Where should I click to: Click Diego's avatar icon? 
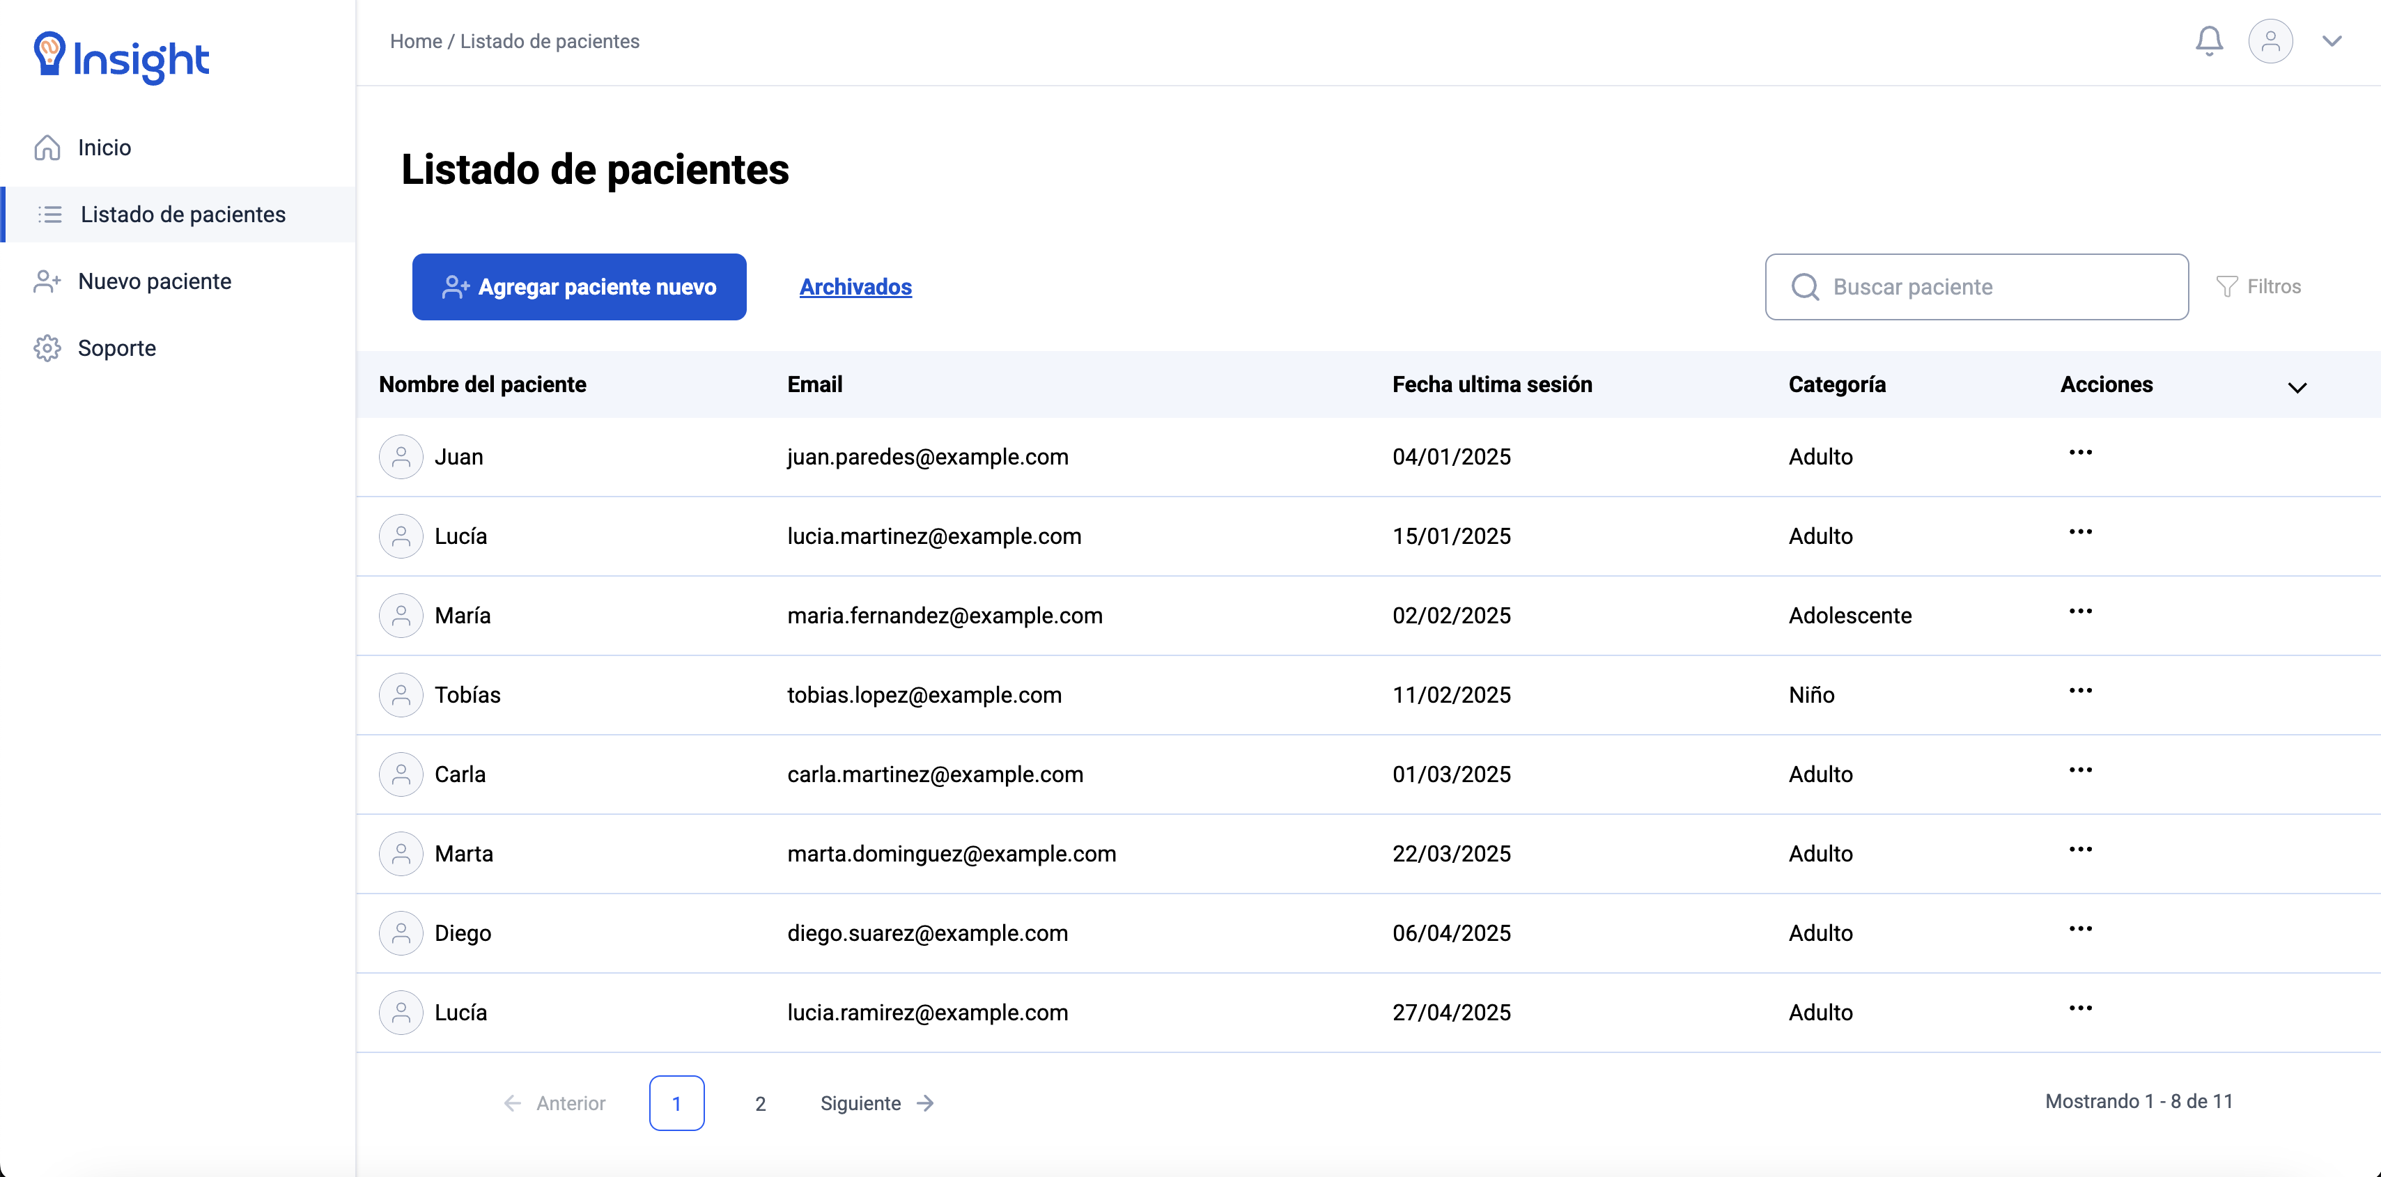[401, 934]
